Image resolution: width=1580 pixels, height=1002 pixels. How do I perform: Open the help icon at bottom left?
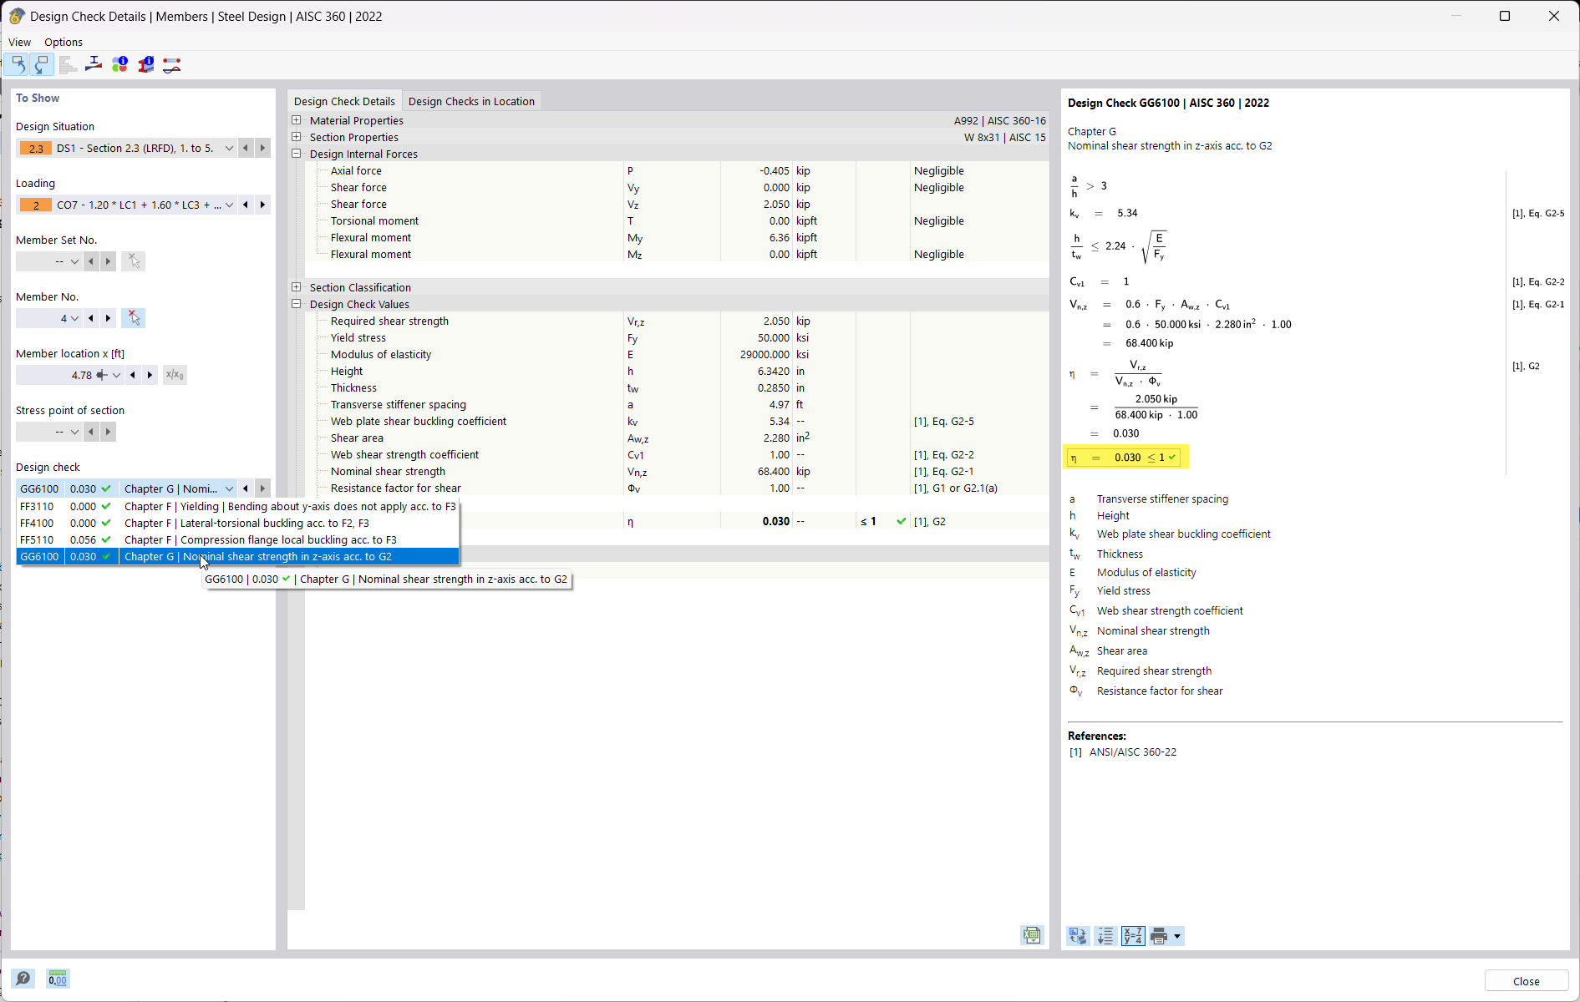tap(23, 979)
